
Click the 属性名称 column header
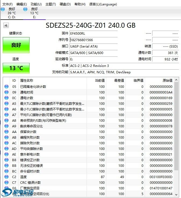tap(53, 80)
